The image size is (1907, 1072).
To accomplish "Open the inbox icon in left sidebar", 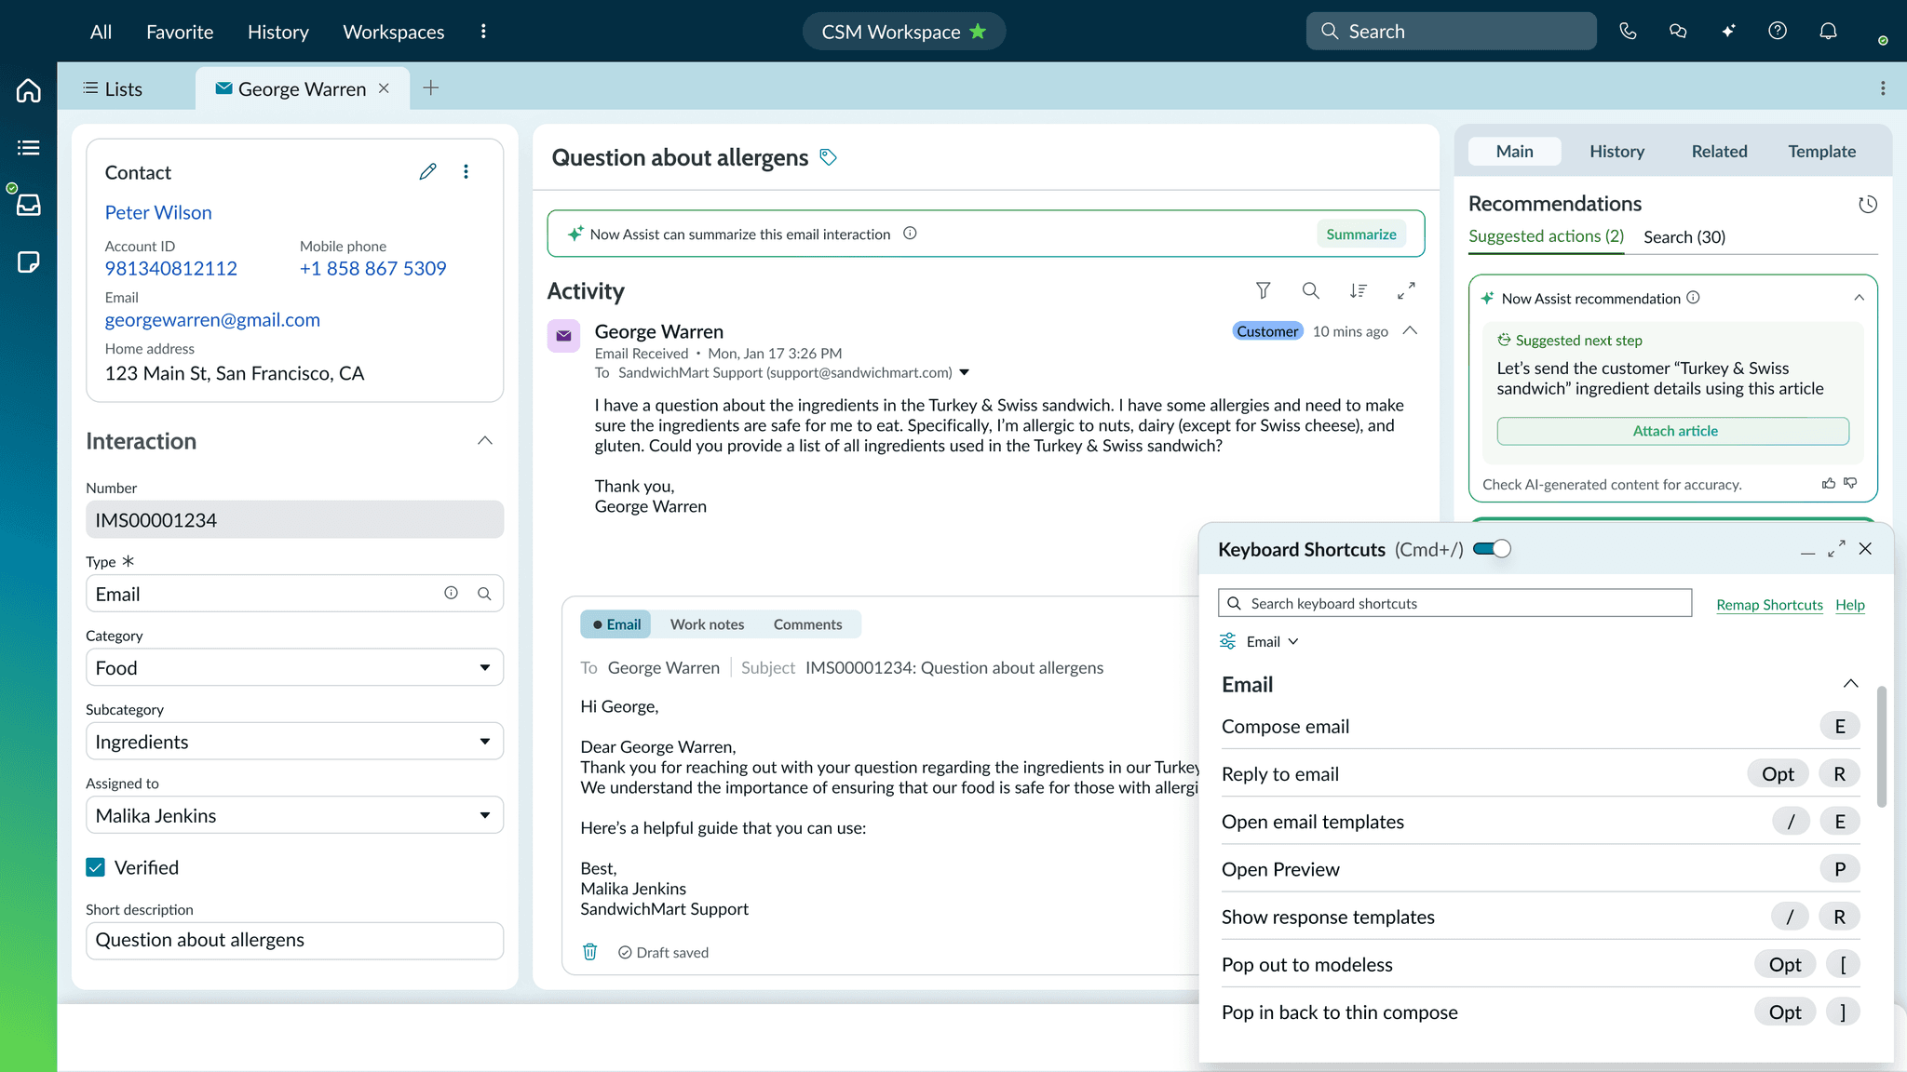I will [x=28, y=205].
